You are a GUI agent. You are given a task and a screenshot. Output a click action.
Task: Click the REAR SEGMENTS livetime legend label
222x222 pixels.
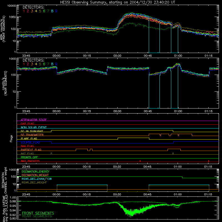pyautogui.click(x=37, y=216)
